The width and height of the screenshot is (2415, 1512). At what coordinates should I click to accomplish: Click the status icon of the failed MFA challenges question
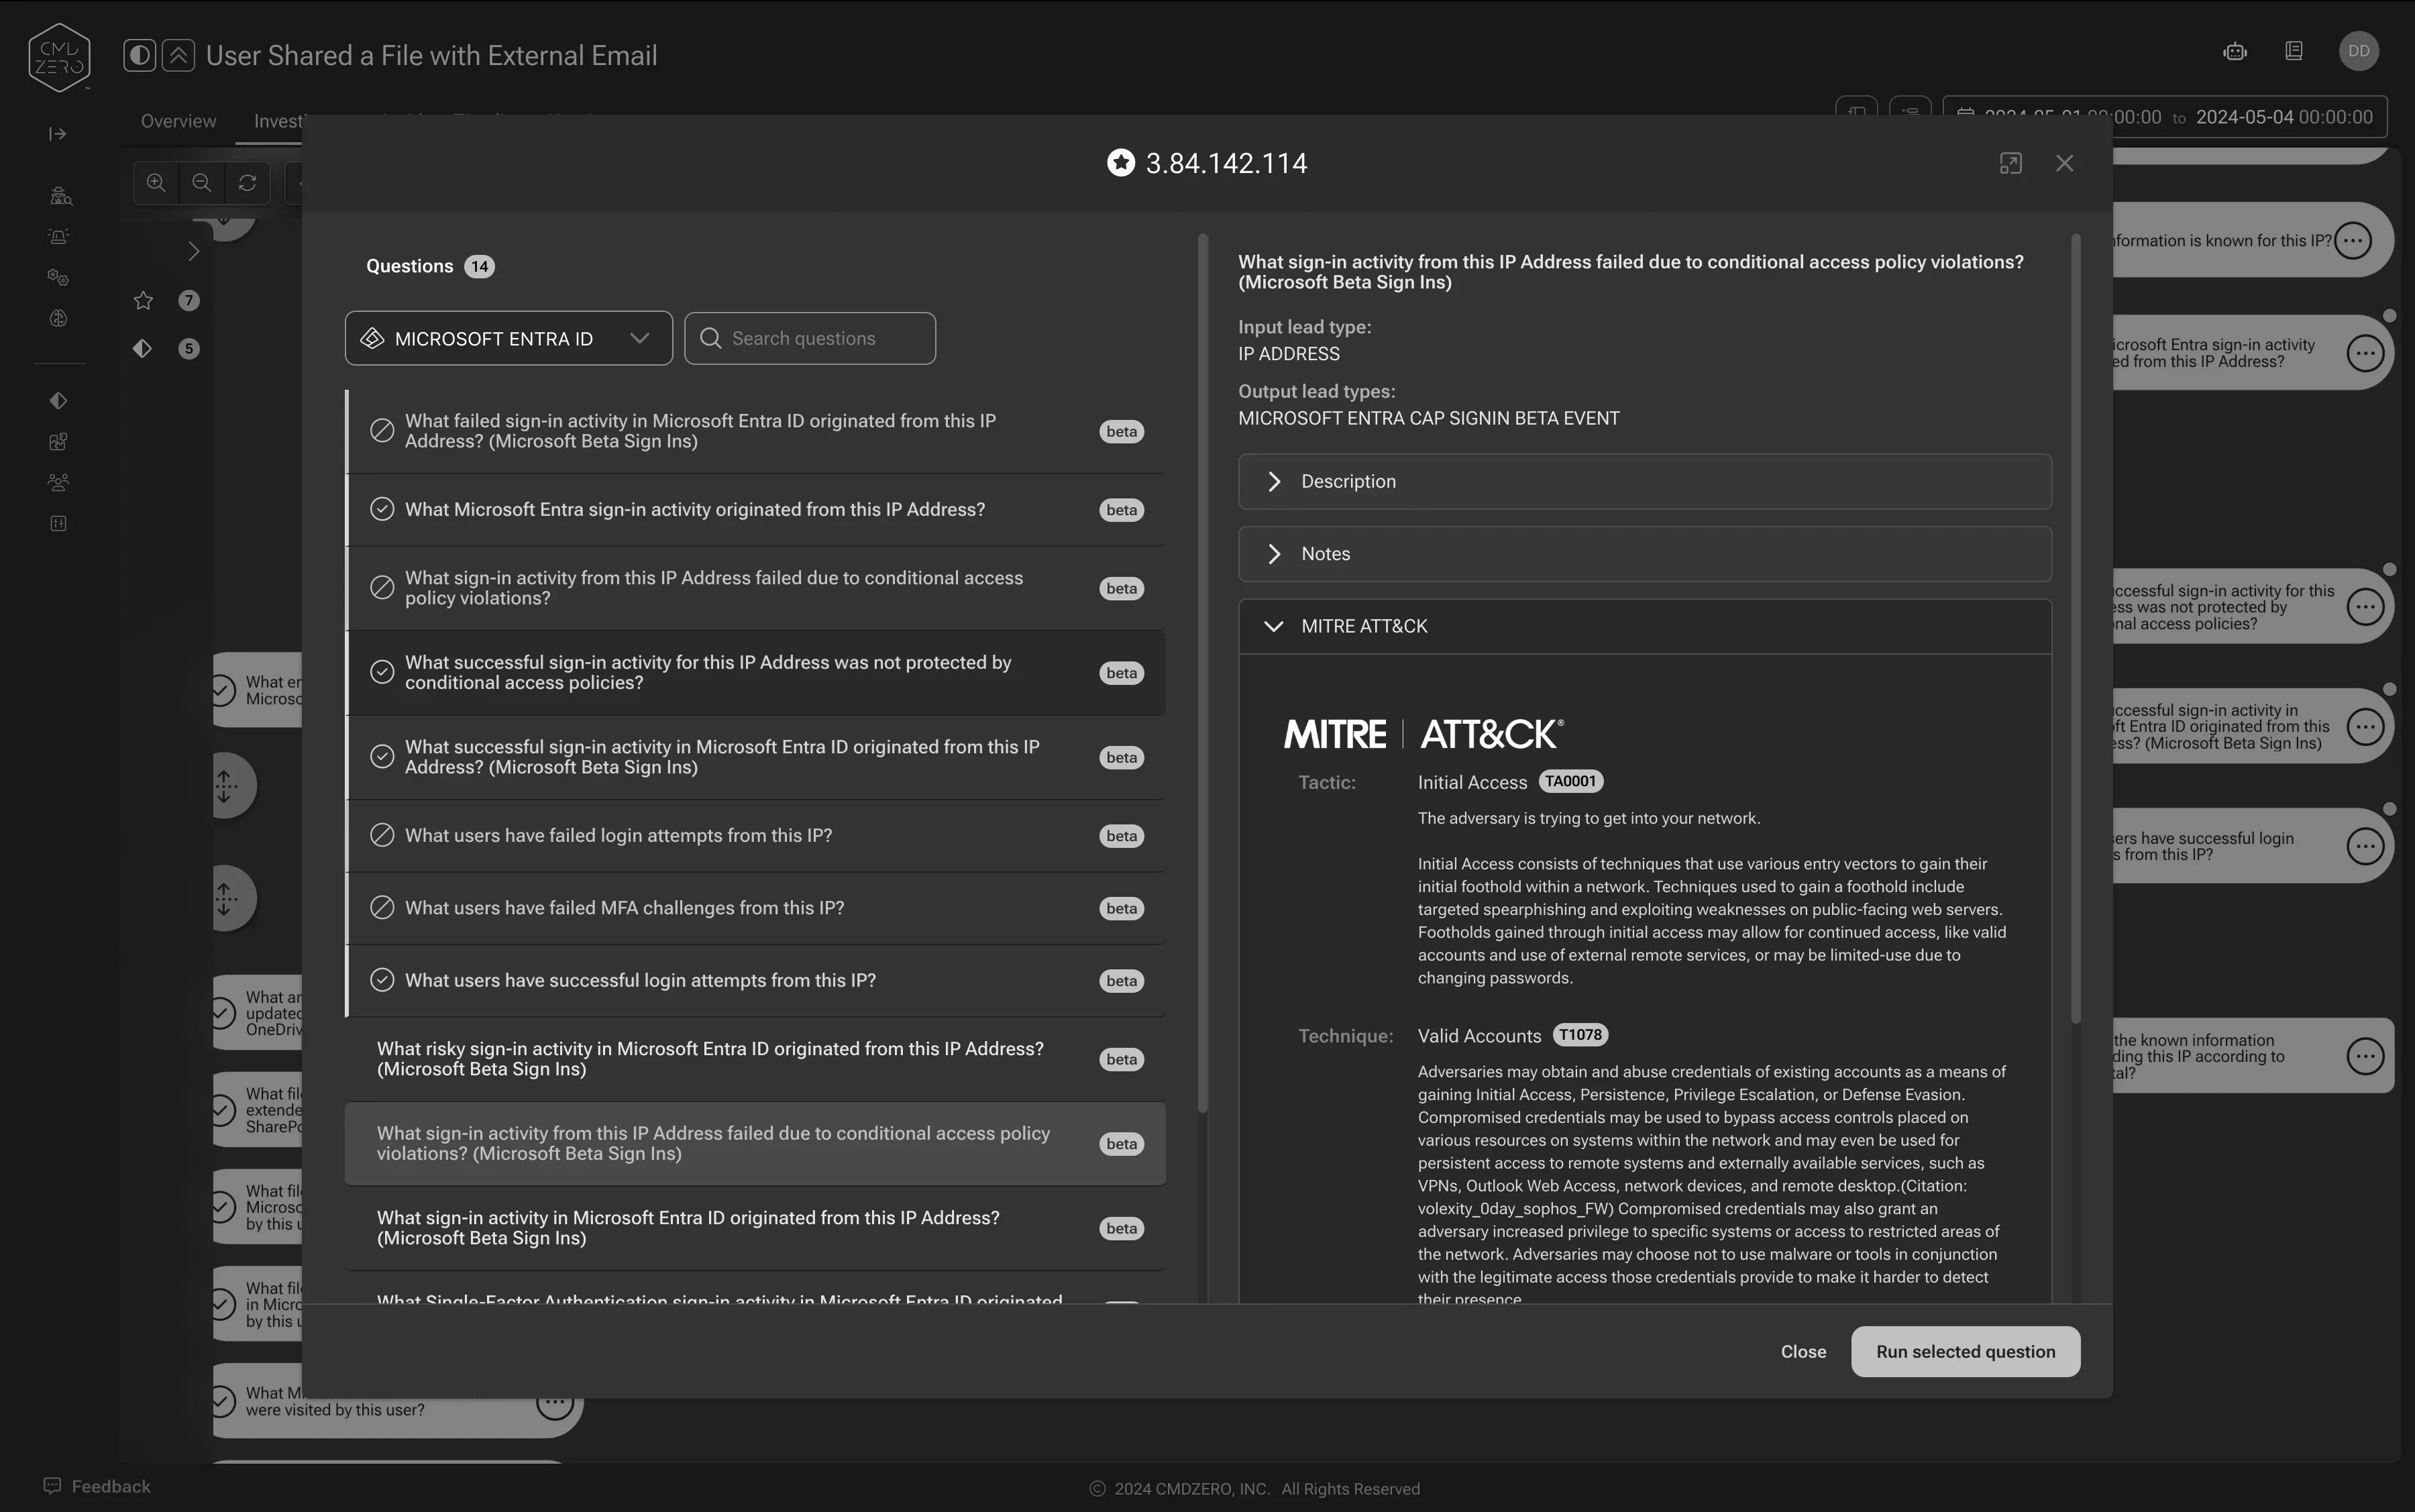click(x=382, y=908)
